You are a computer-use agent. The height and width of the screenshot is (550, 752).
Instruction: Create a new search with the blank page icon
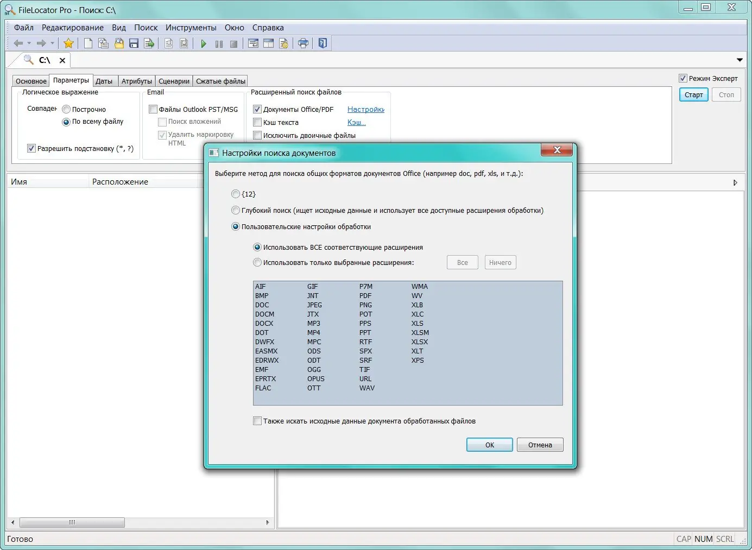pos(88,43)
